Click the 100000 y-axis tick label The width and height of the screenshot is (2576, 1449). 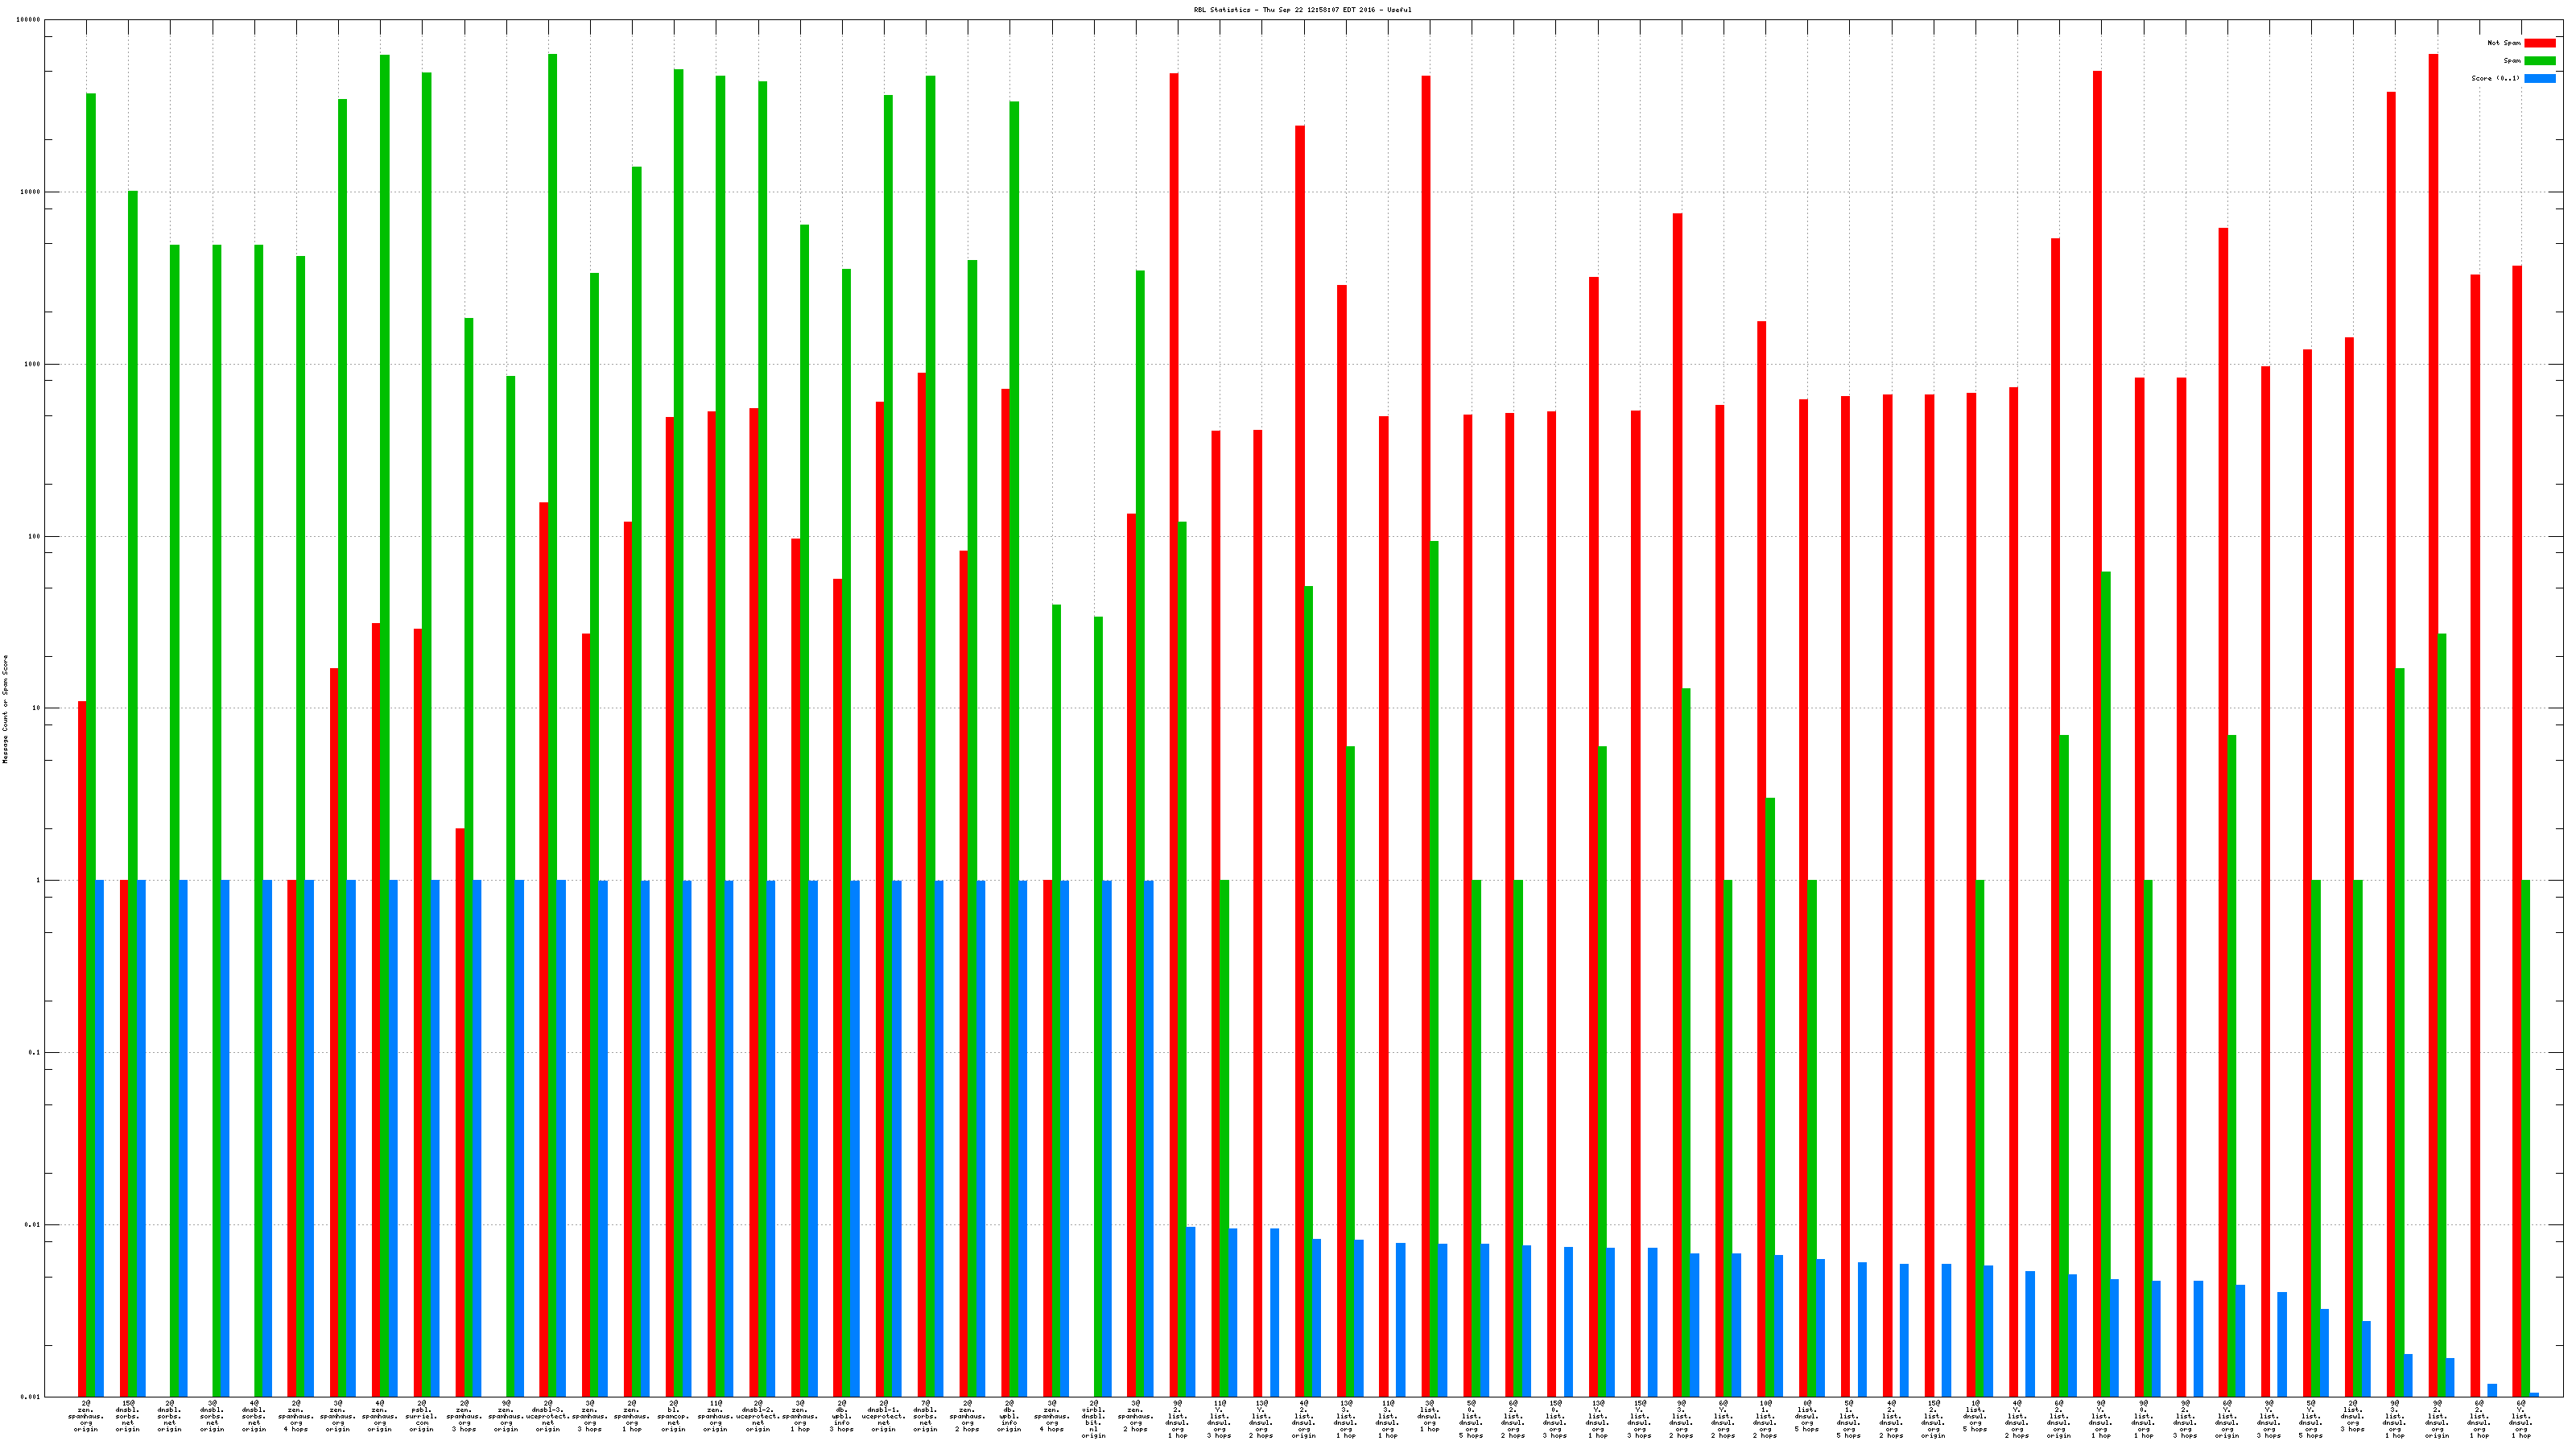[29, 20]
